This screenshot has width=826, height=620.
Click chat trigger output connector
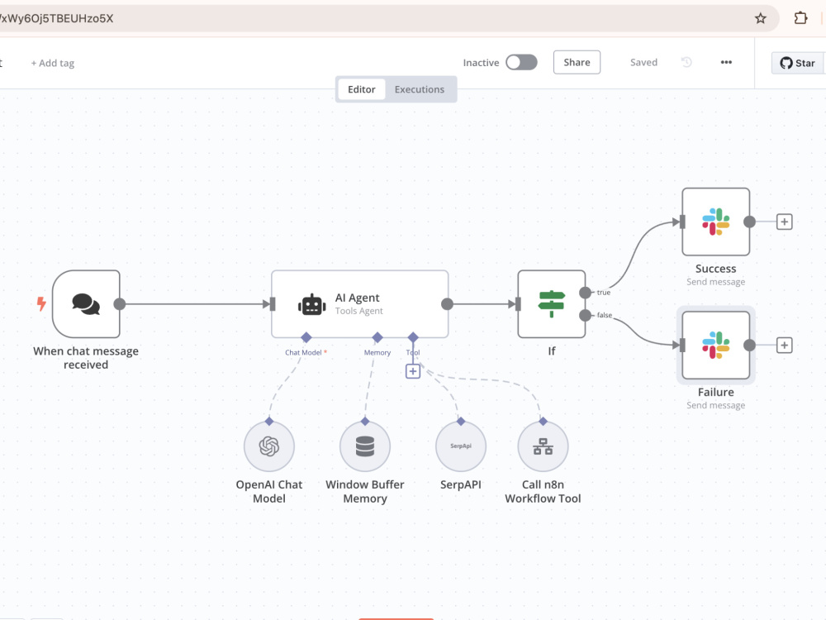(x=120, y=303)
